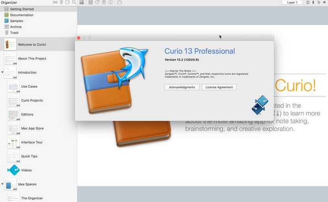Toggle the grid icon in the toolbar
The image size is (328, 202).
tap(90, 2)
